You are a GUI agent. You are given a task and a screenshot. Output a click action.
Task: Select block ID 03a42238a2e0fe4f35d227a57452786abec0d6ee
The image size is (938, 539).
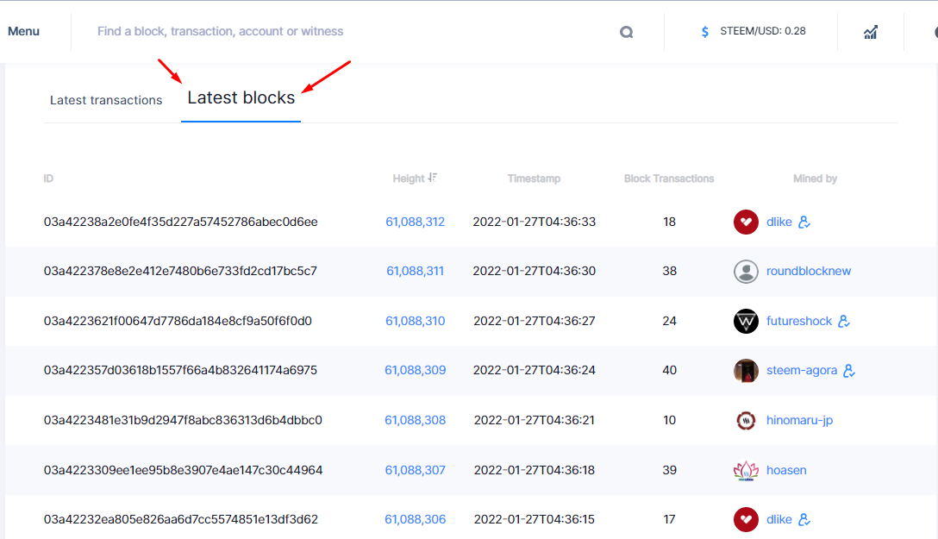pos(181,222)
